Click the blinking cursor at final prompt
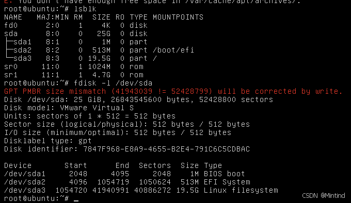This screenshot has width=351, height=203. 76,199
